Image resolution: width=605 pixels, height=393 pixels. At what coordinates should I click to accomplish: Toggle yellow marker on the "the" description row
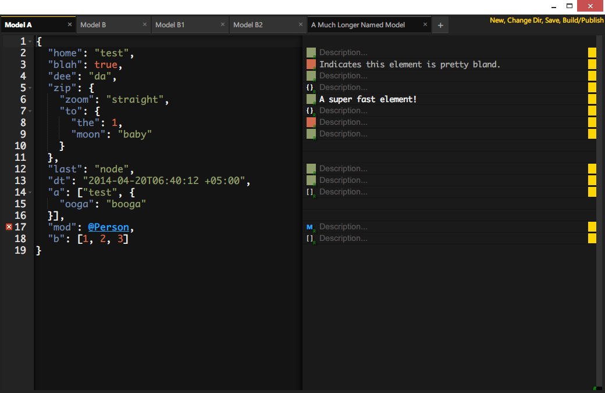592,122
